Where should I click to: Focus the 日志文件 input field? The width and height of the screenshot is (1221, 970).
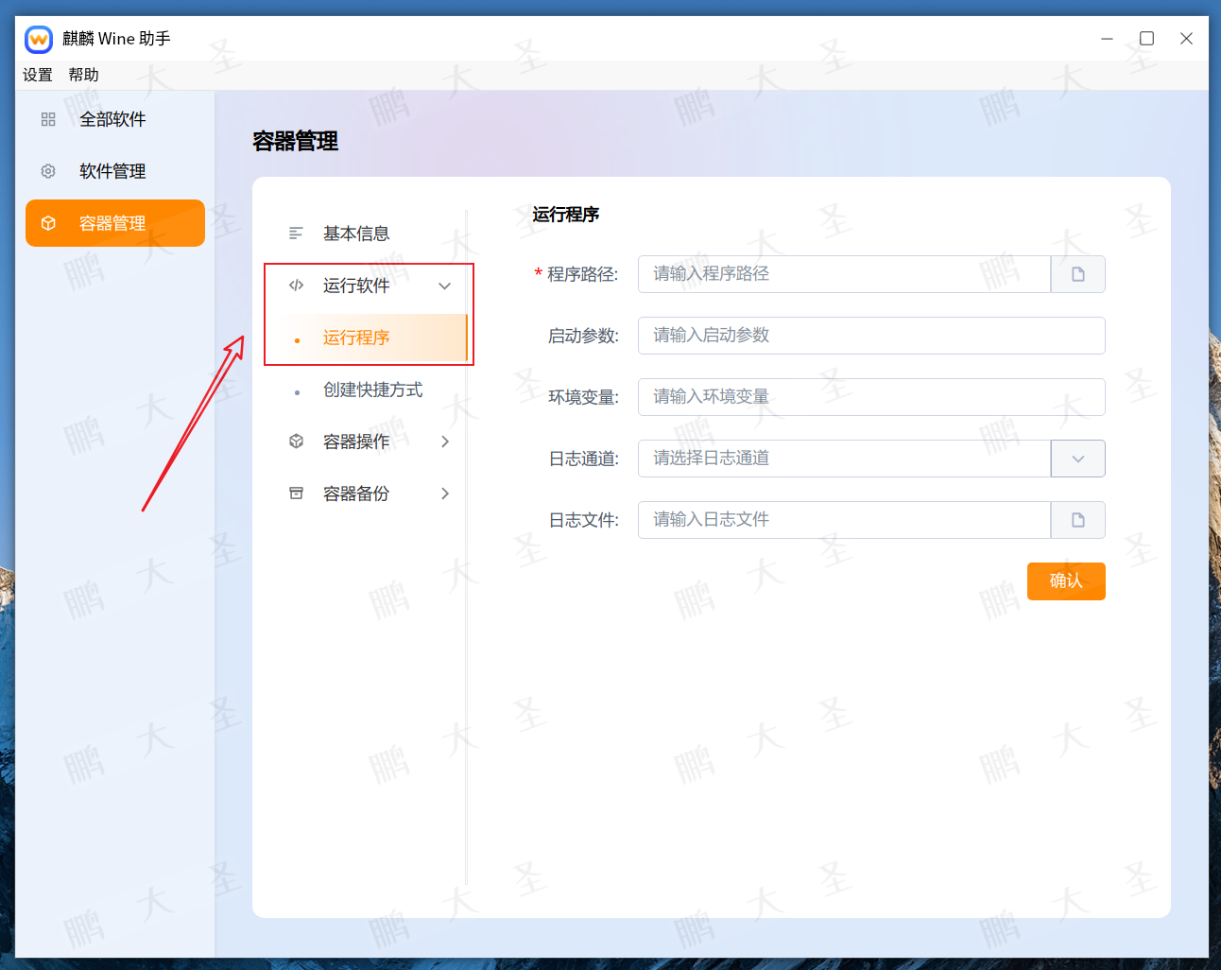[x=844, y=520]
